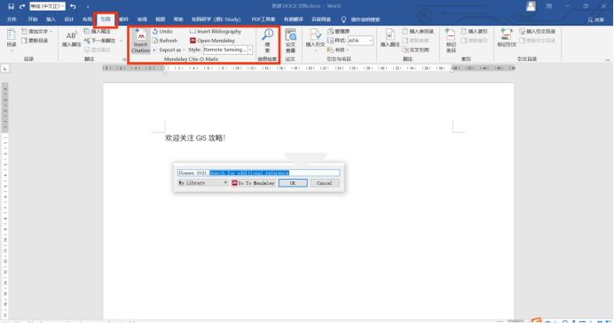Switch to the 视图 (View) tab
Screen dimensions: 614x323
[x=161, y=19]
